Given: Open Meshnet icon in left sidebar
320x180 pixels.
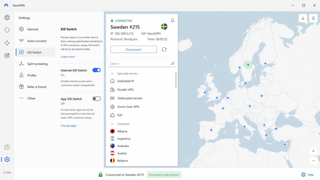Looking at the screenshot, I should [7, 43].
